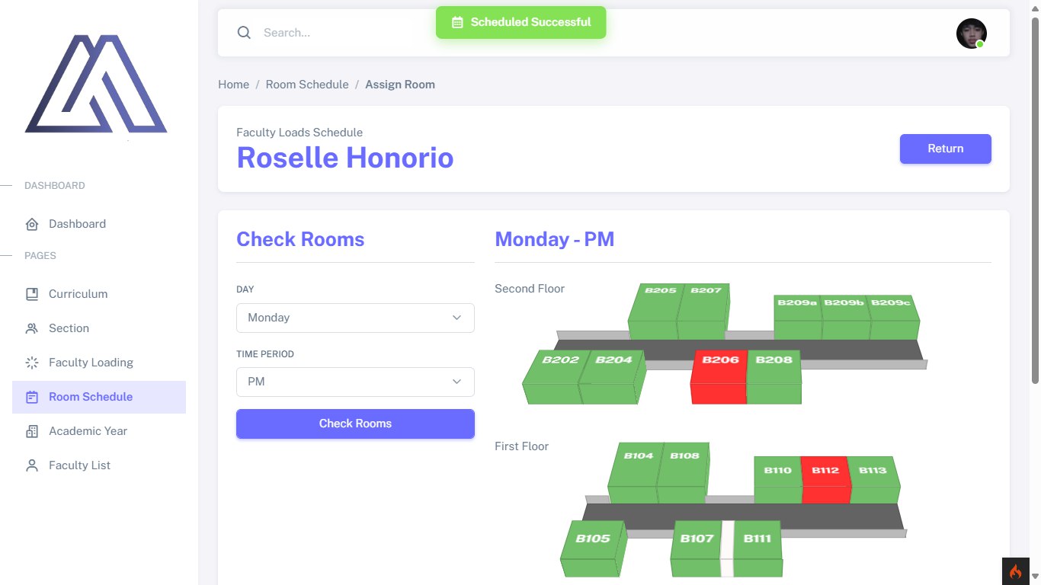Viewport: 1041px width, 585px height.
Task: Follow the Home breadcrumb link
Action: (x=233, y=85)
